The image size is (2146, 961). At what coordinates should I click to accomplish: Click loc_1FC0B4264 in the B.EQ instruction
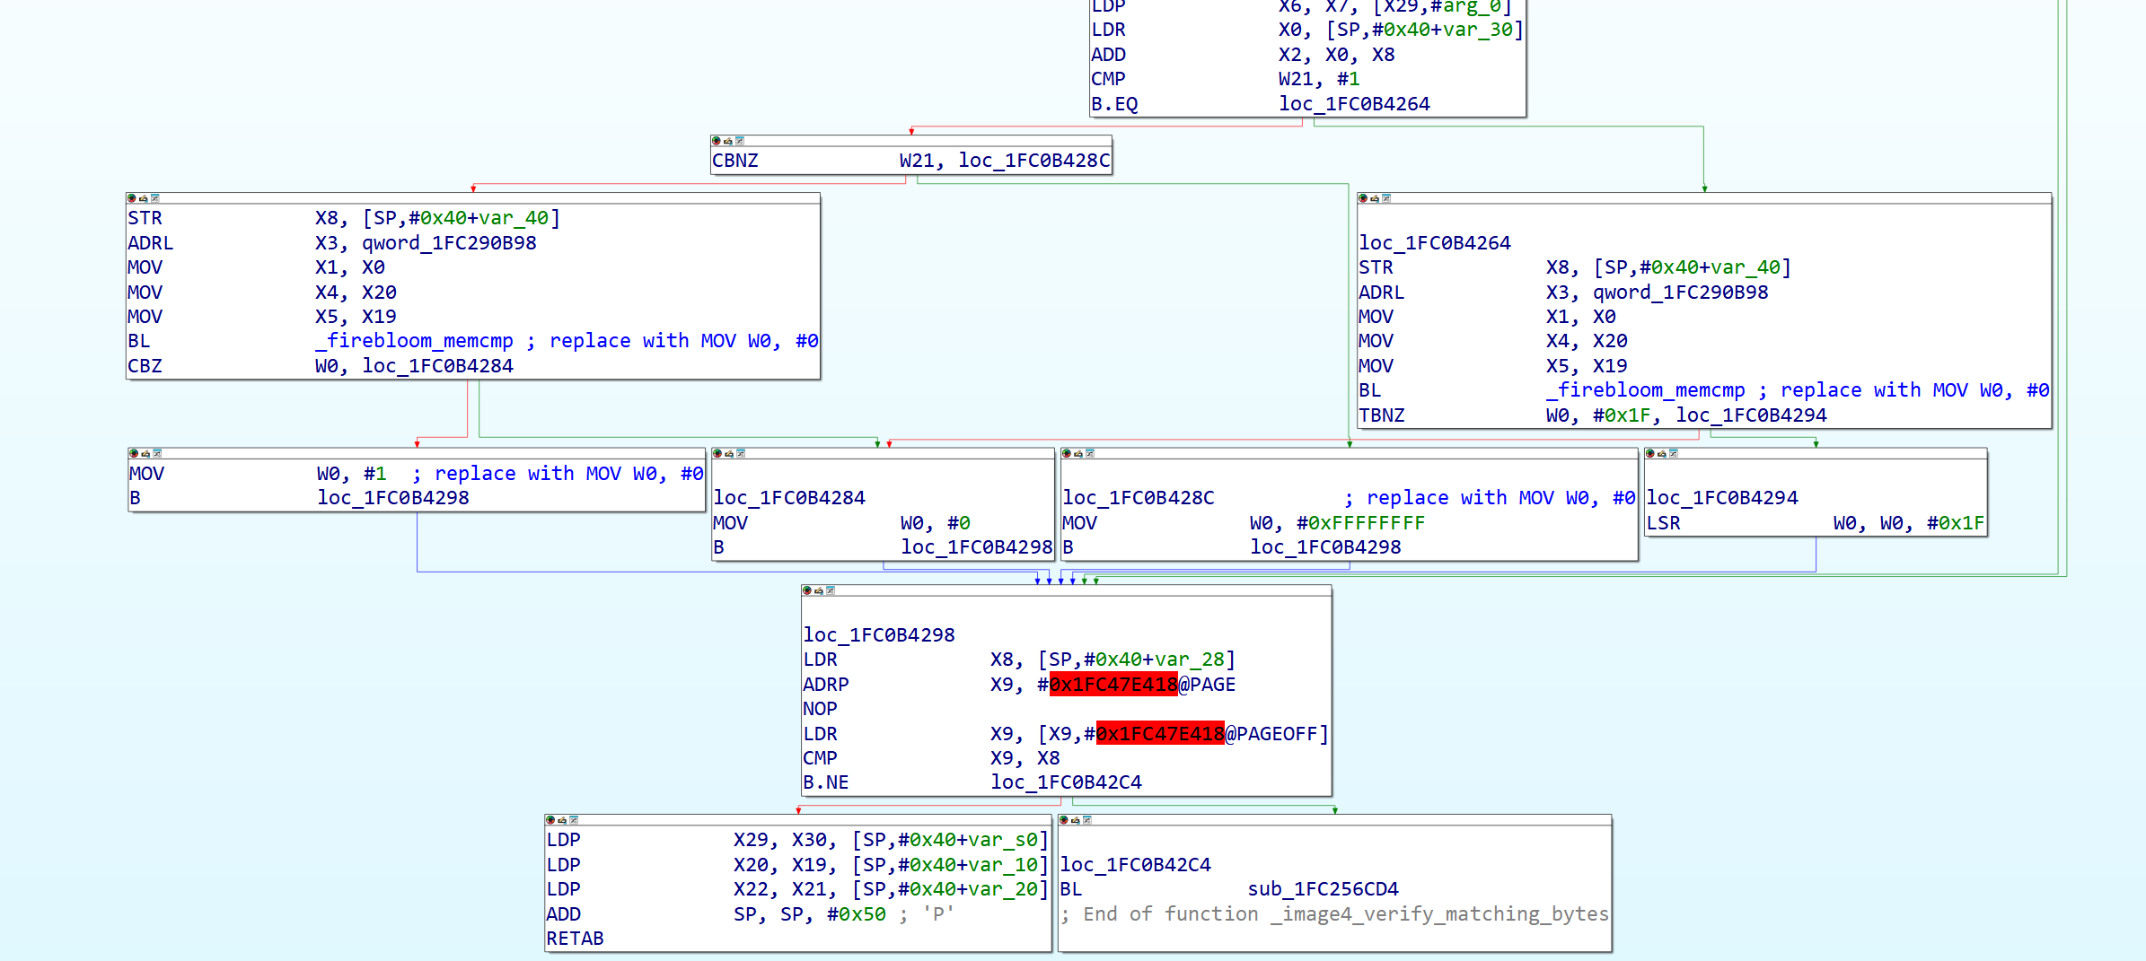click(1354, 104)
